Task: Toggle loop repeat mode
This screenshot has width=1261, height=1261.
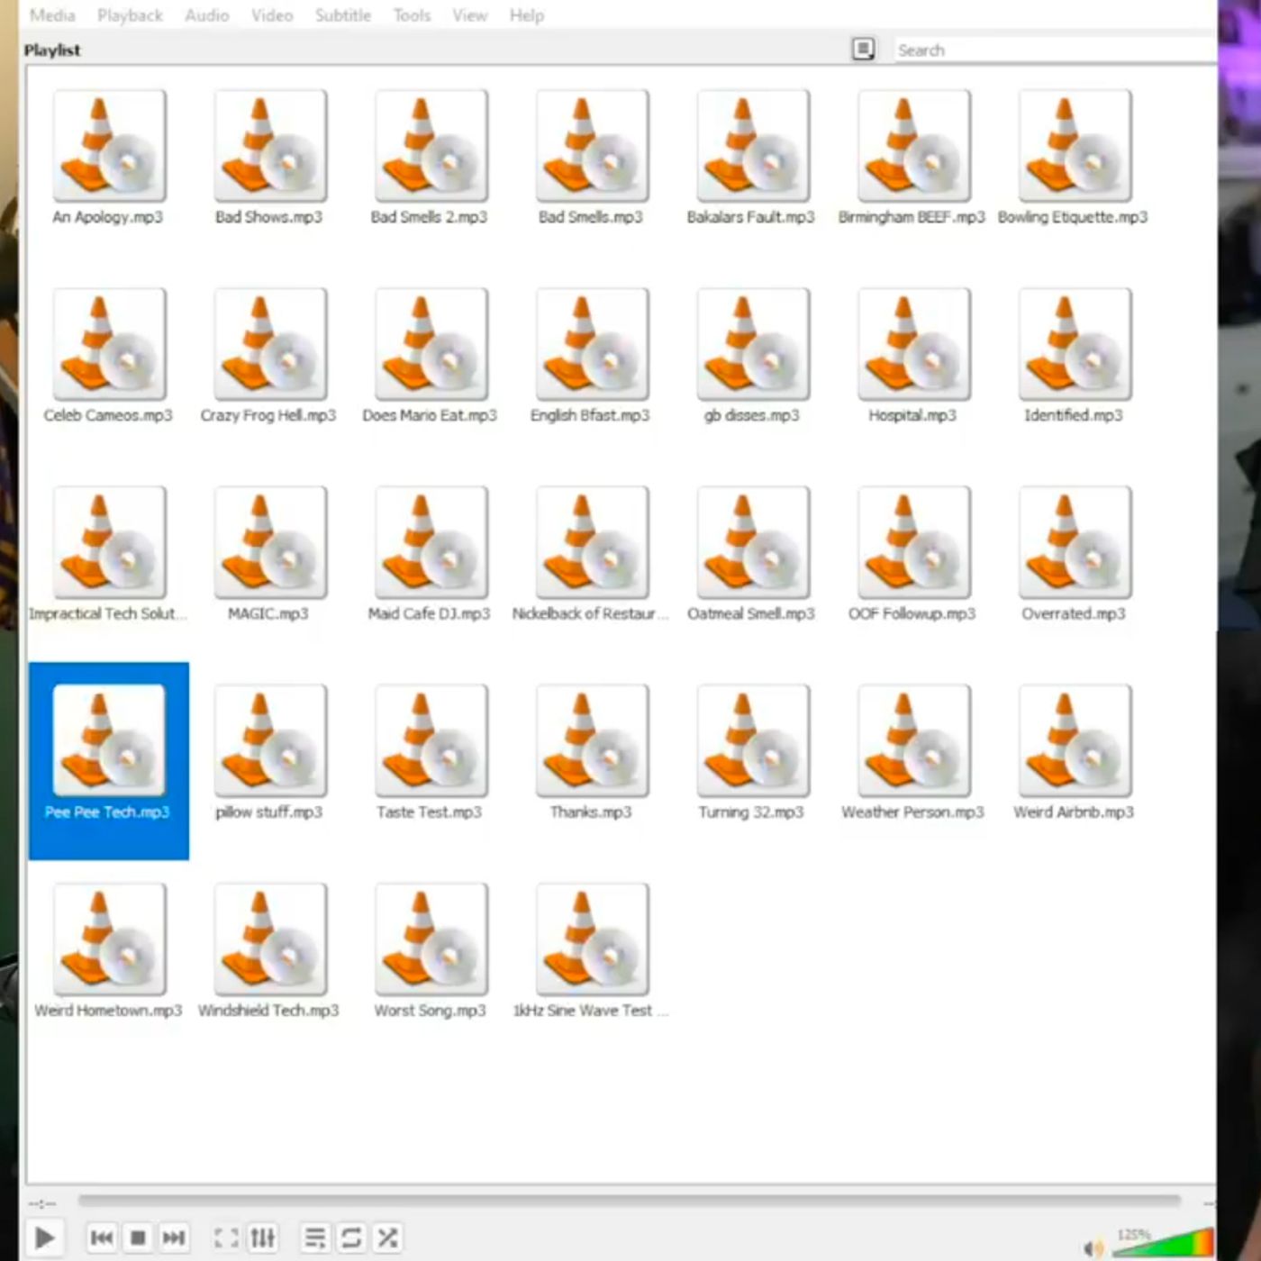Action: coord(350,1238)
